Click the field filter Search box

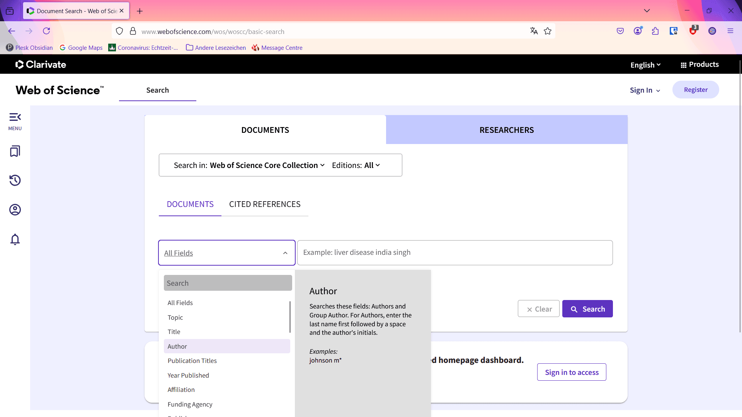228,283
